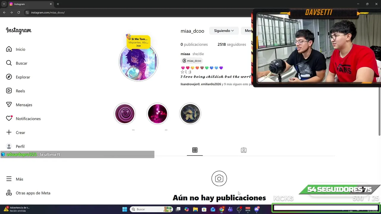Open Microsoft Store in taskbar
This screenshot has width=381, height=214.
click(204, 209)
